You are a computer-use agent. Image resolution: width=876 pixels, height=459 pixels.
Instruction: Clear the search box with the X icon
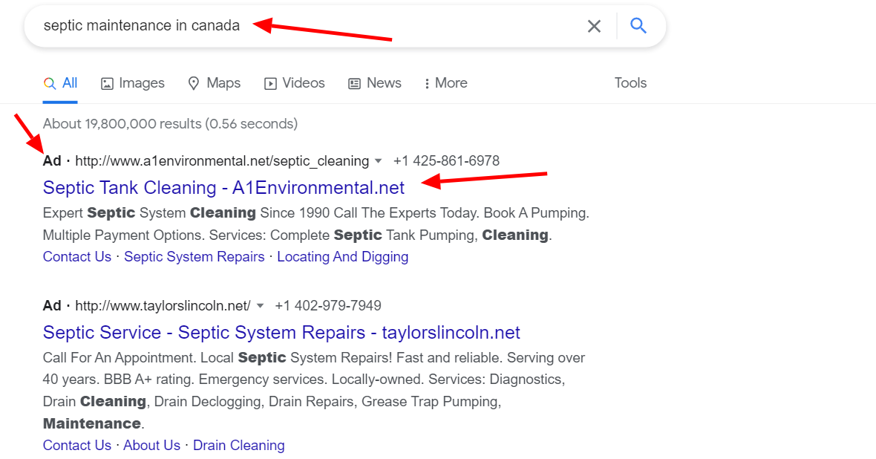(594, 26)
